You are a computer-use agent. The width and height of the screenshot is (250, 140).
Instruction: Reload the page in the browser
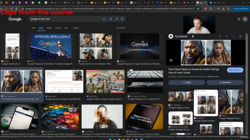click(x=11, y=9)
